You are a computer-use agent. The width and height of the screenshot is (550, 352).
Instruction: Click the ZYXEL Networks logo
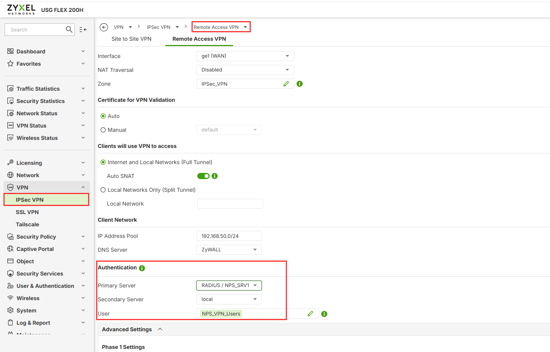pyautogui.click(x=21, y=10)
